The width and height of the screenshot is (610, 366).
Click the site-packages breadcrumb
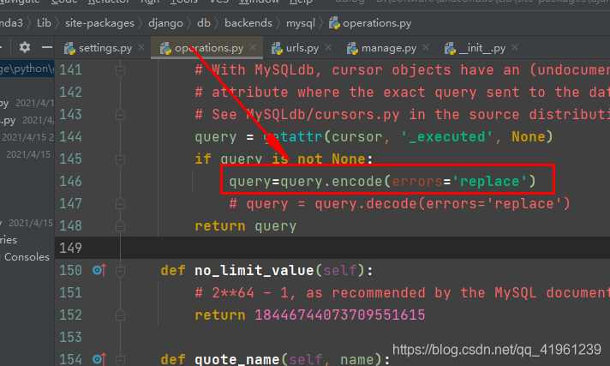pos(99,23)
